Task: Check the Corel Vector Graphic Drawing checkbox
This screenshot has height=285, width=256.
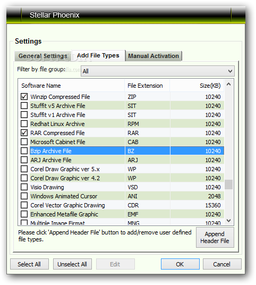Action: (x=24, y=205)
